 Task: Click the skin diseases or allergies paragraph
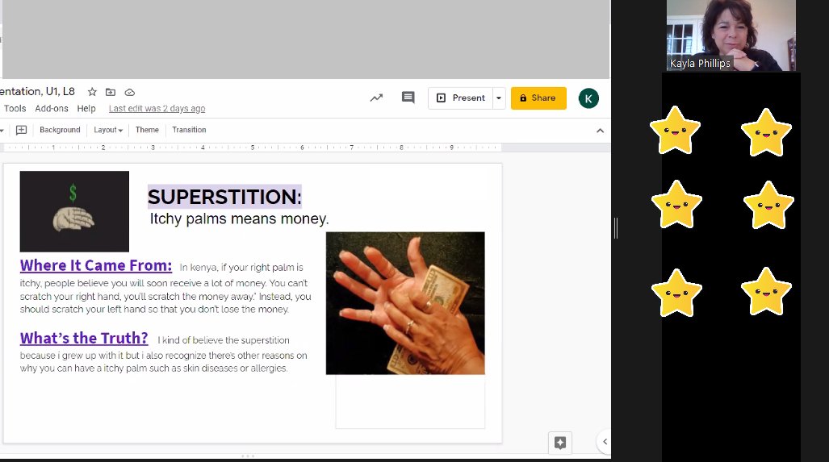tap(163, 355)
